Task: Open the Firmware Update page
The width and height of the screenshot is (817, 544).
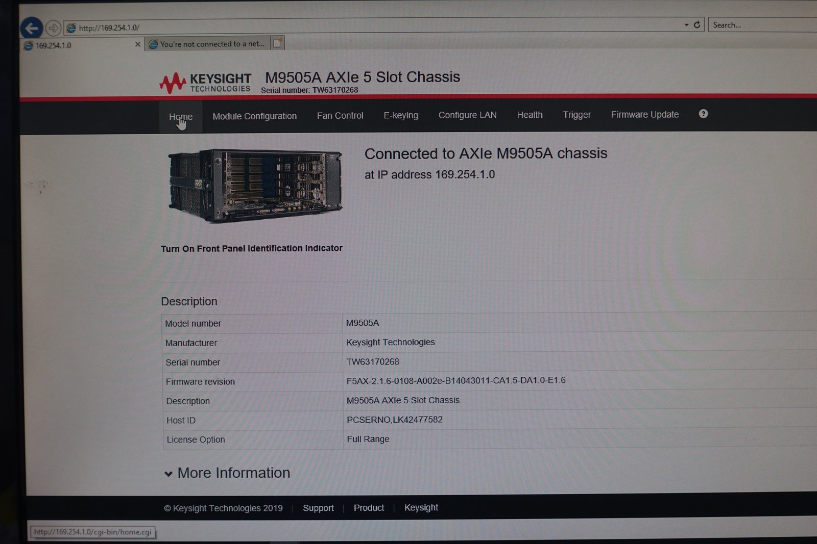Action: point(645,114)
